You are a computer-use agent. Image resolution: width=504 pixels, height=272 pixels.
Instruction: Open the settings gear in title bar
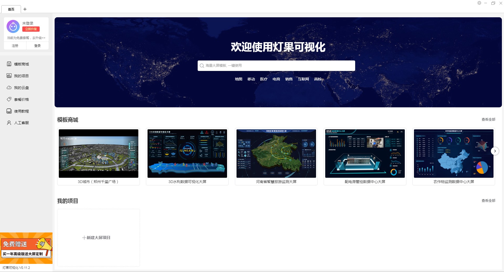[x=479, y=3]
